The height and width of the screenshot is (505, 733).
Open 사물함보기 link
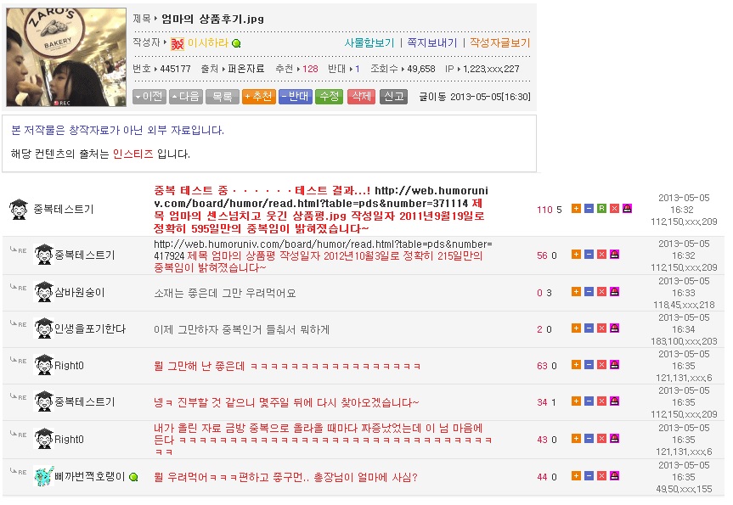coord(369,43)
